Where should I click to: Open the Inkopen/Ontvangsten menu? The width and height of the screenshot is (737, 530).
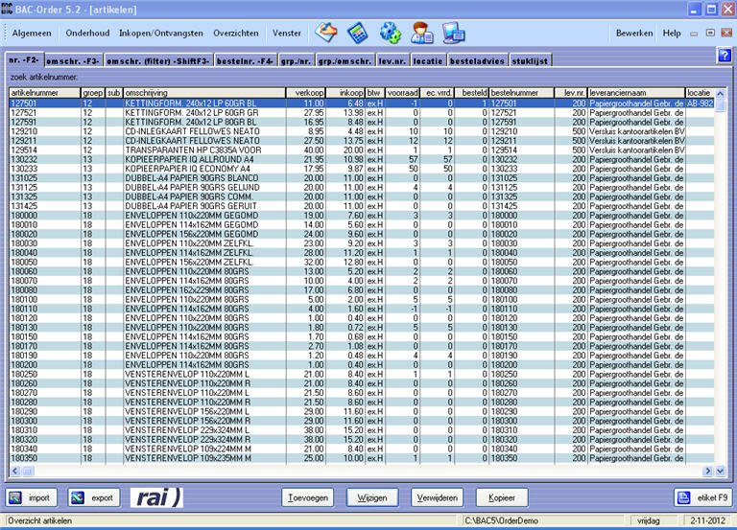[x=161, y=33]
